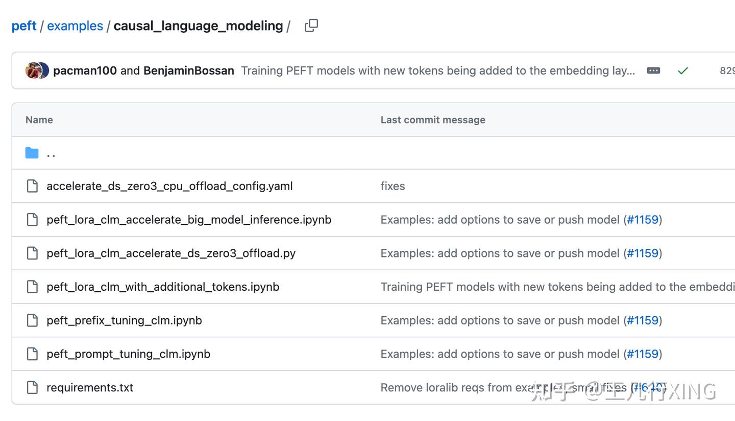This screenshot has height=421, width=735.
Task: Open pull request #1159 in prefix tuning row
Action: pyautogui.click(x=643, y=320)
